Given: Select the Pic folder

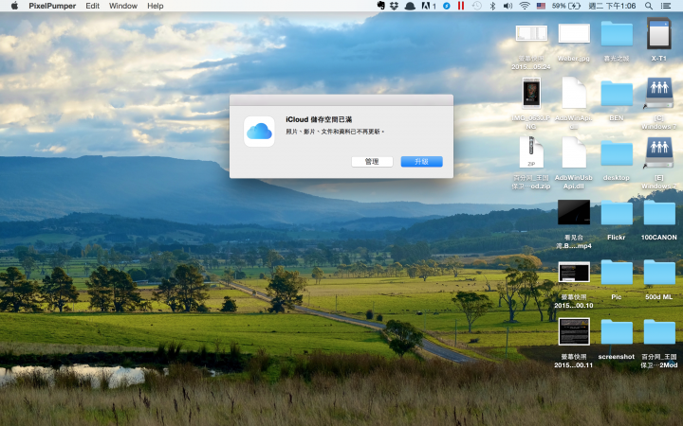Looking at the screenshot, I should tap(617, 273).
